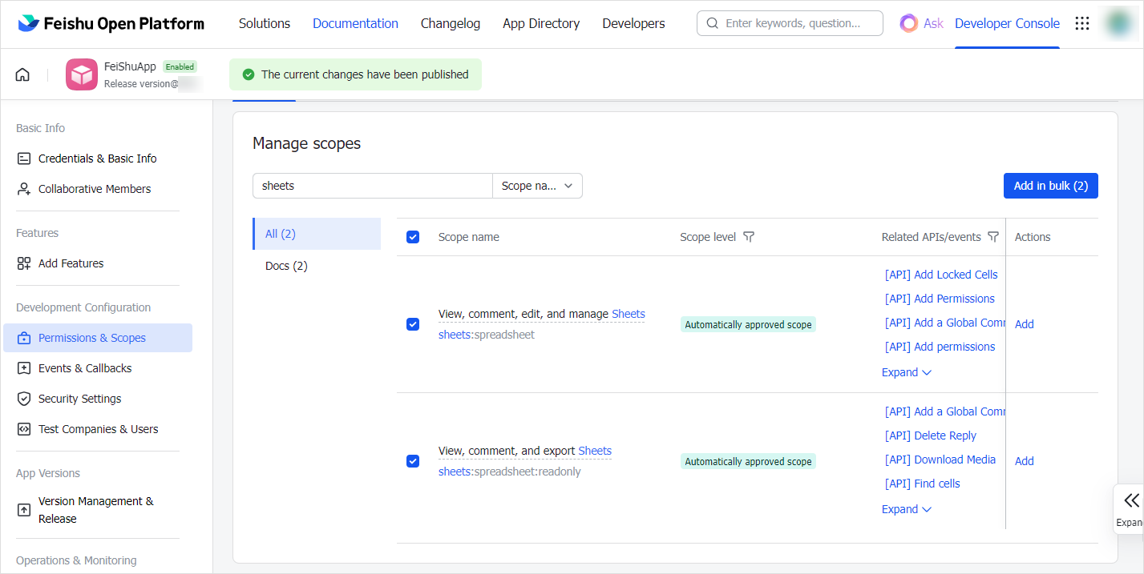Open the home icon in the app bar
The height and width of the screenshot is (574, 1144).
[x=22, y=74]
